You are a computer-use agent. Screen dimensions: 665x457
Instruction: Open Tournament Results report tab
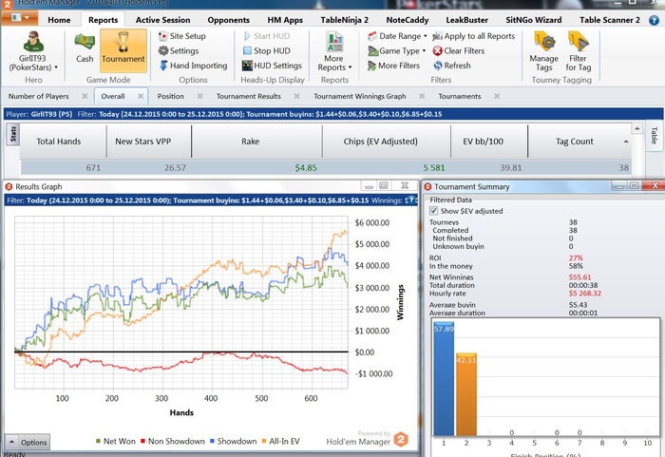click(x=249, y=96)
